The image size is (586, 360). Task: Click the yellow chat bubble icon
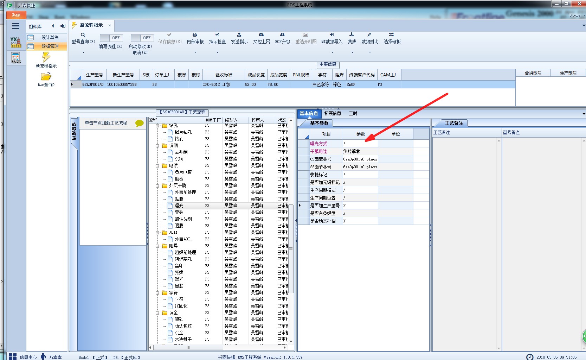coord(140,123)
